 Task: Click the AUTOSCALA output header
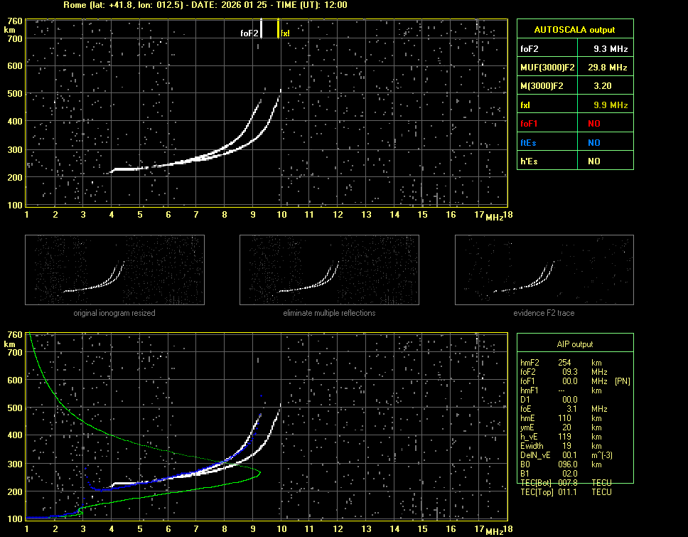click(574, 30)
